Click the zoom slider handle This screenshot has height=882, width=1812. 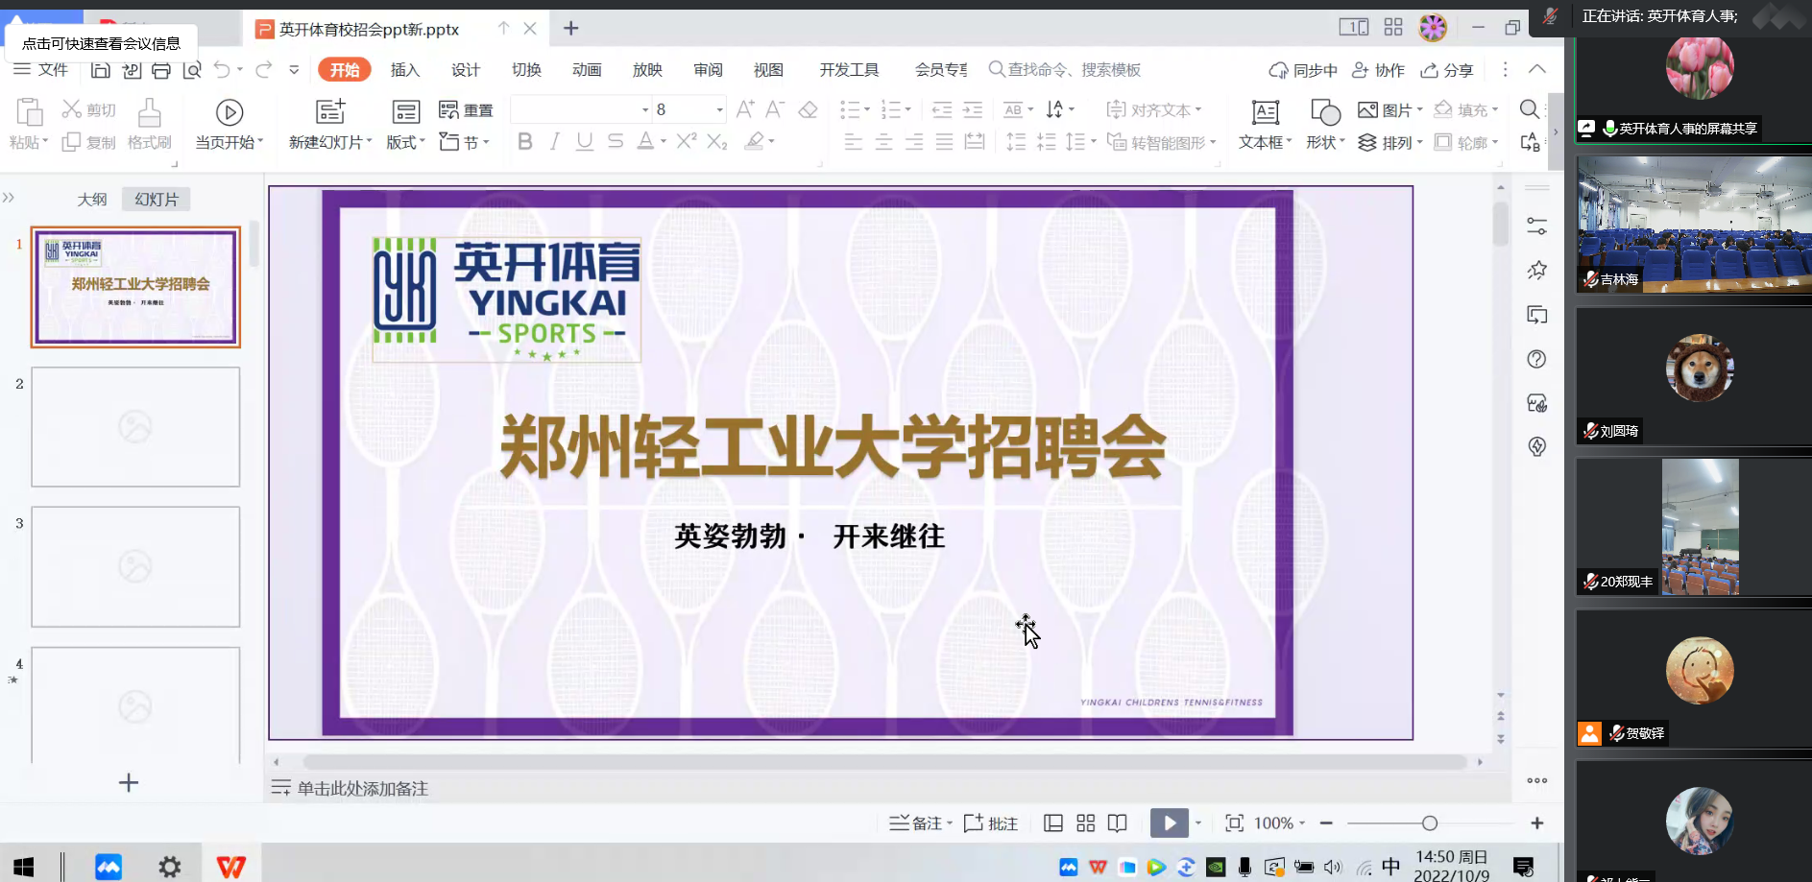[1430, 823]
